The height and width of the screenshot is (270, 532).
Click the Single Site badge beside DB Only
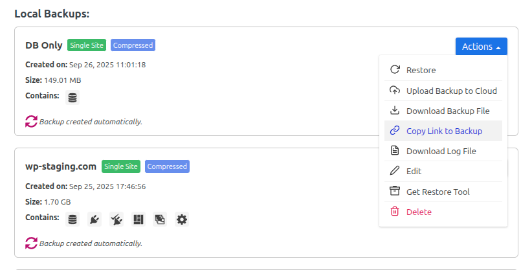(x=87, y=45)
